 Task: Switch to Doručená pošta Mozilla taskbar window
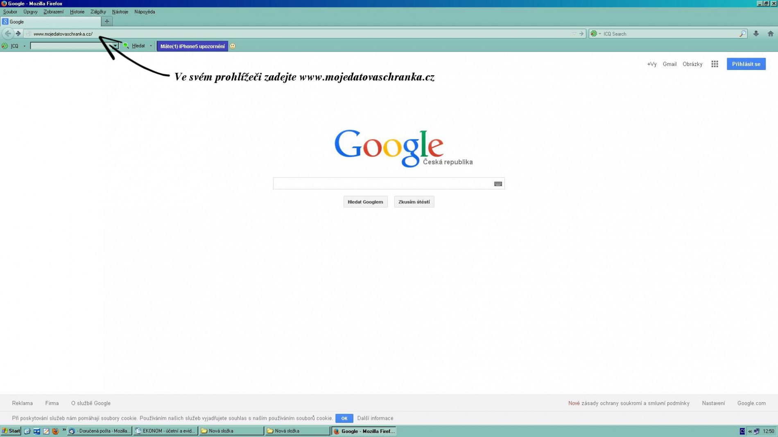[x=100, y=431]
